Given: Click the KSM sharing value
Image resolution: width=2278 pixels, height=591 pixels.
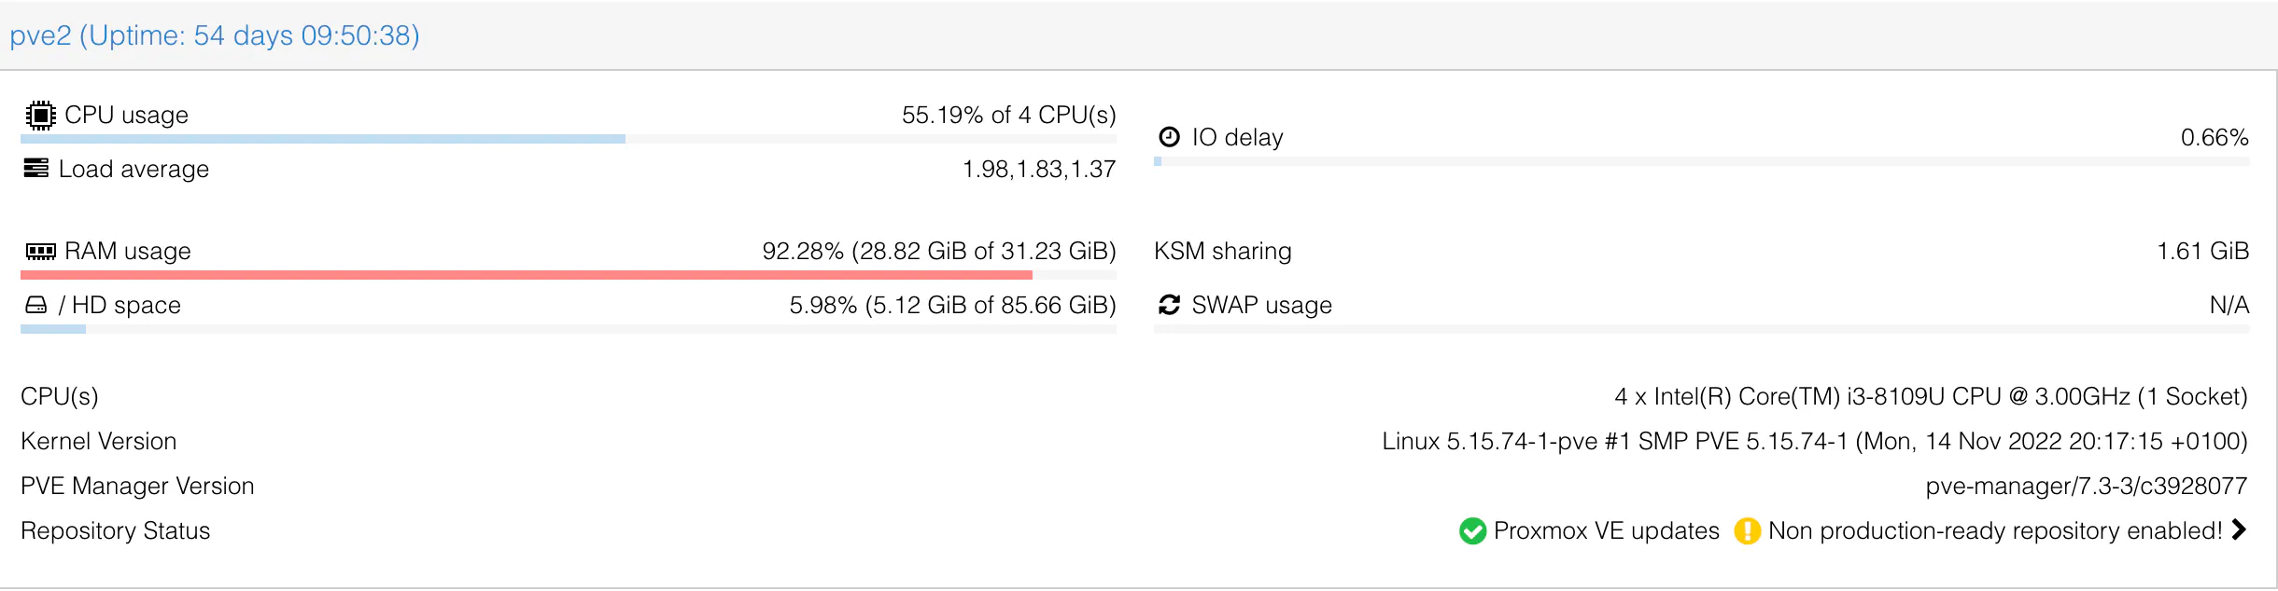Looking at the screenshot, I should tap(2202, 251).
